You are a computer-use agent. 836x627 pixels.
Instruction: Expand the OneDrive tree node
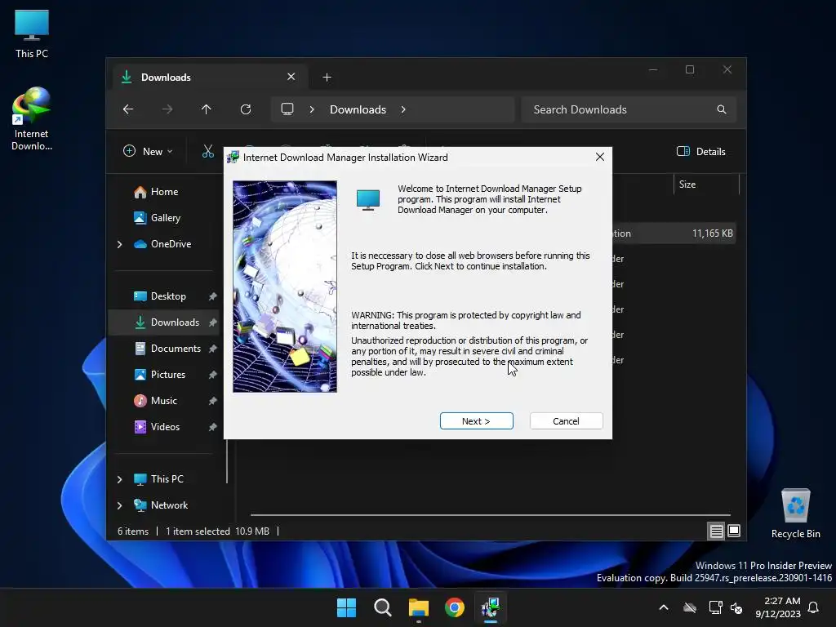[x=119, y=244]
